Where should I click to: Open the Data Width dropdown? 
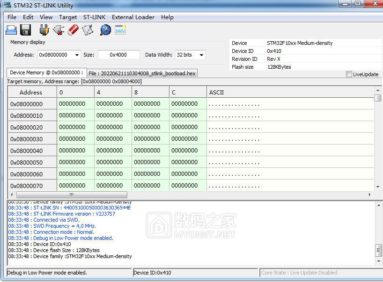(201, 55)
